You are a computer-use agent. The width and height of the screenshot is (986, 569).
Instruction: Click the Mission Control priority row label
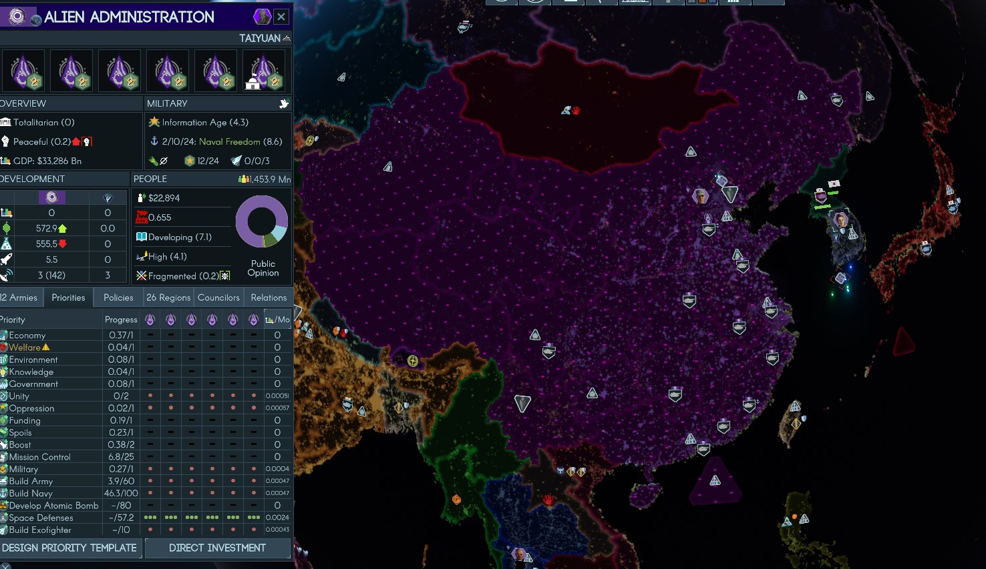pyautogui.click(x=39, y=457)
